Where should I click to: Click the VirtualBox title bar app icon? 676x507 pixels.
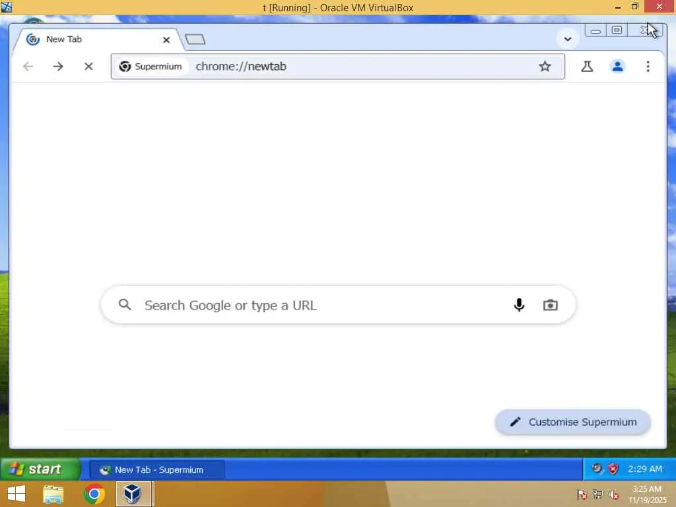tap(7, 7)
